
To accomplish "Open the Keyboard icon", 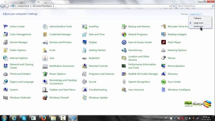I will tap(84, 58).
